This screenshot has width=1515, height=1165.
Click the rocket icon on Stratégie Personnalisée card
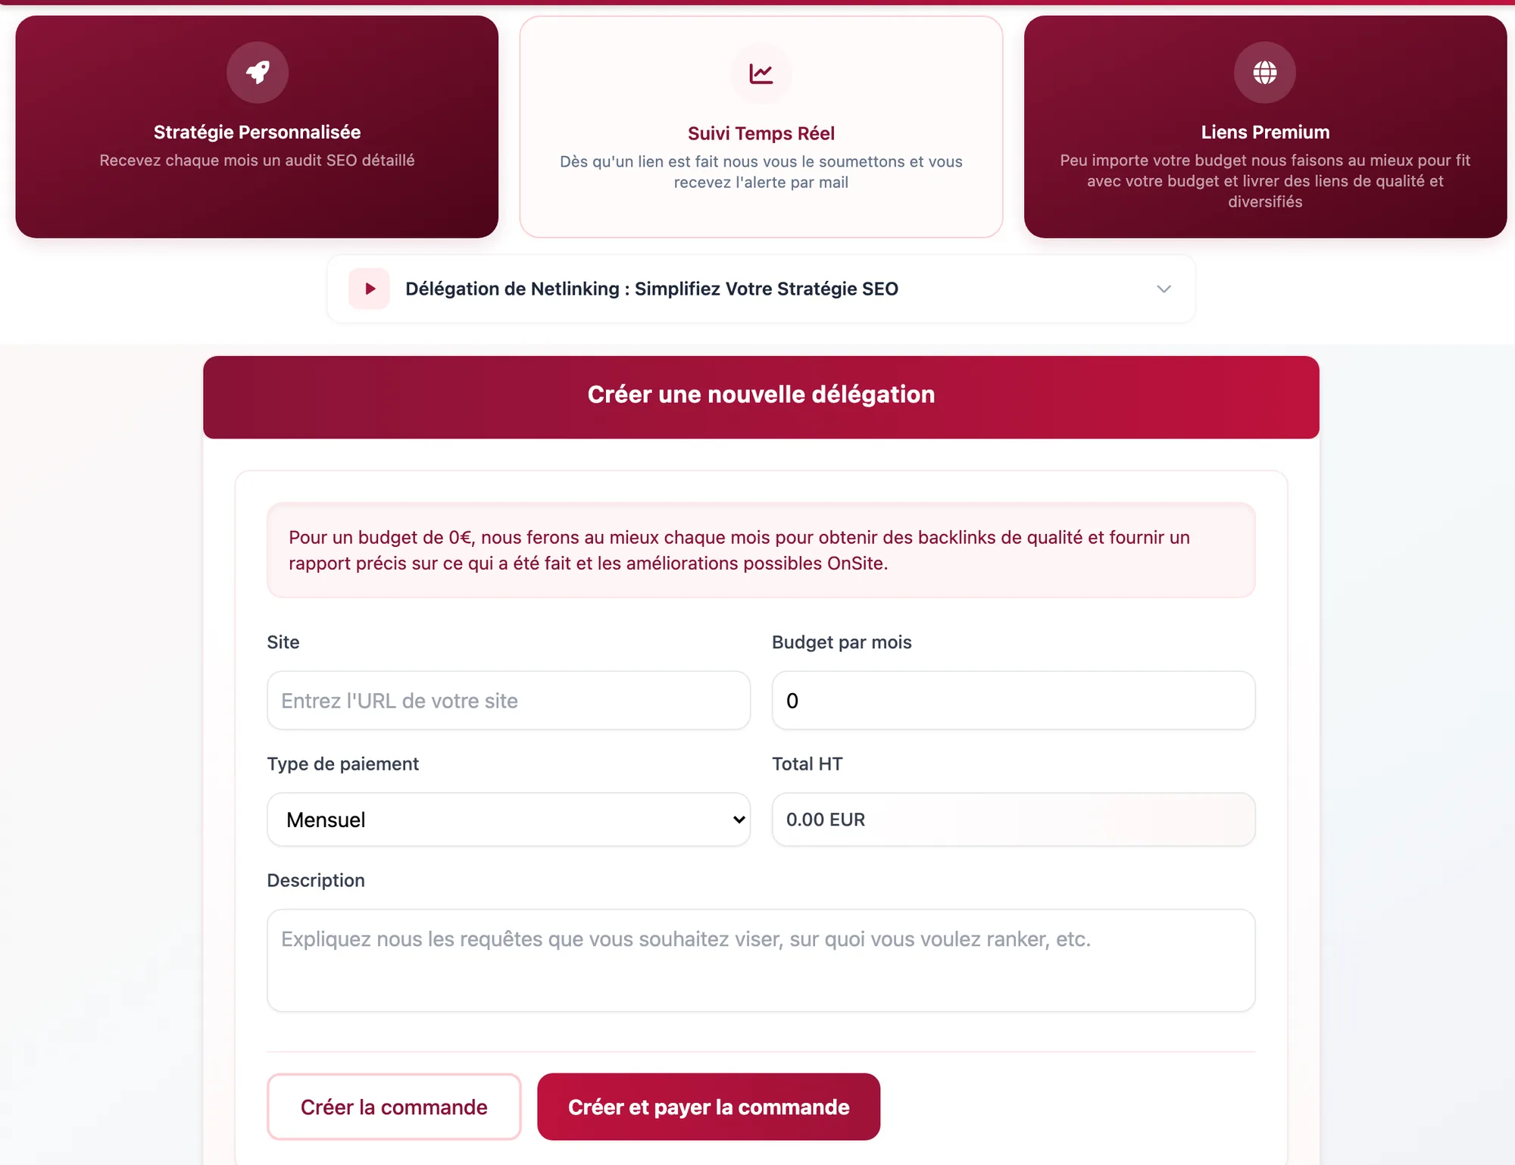[x=258, y=72]
